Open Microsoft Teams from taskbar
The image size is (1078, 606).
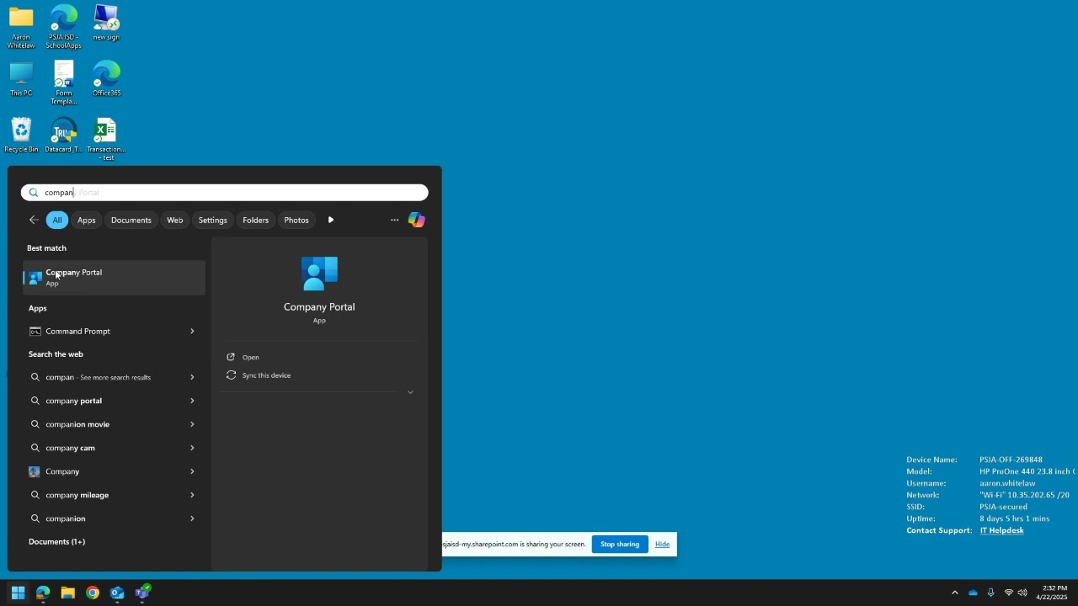[x=142, y=593]
